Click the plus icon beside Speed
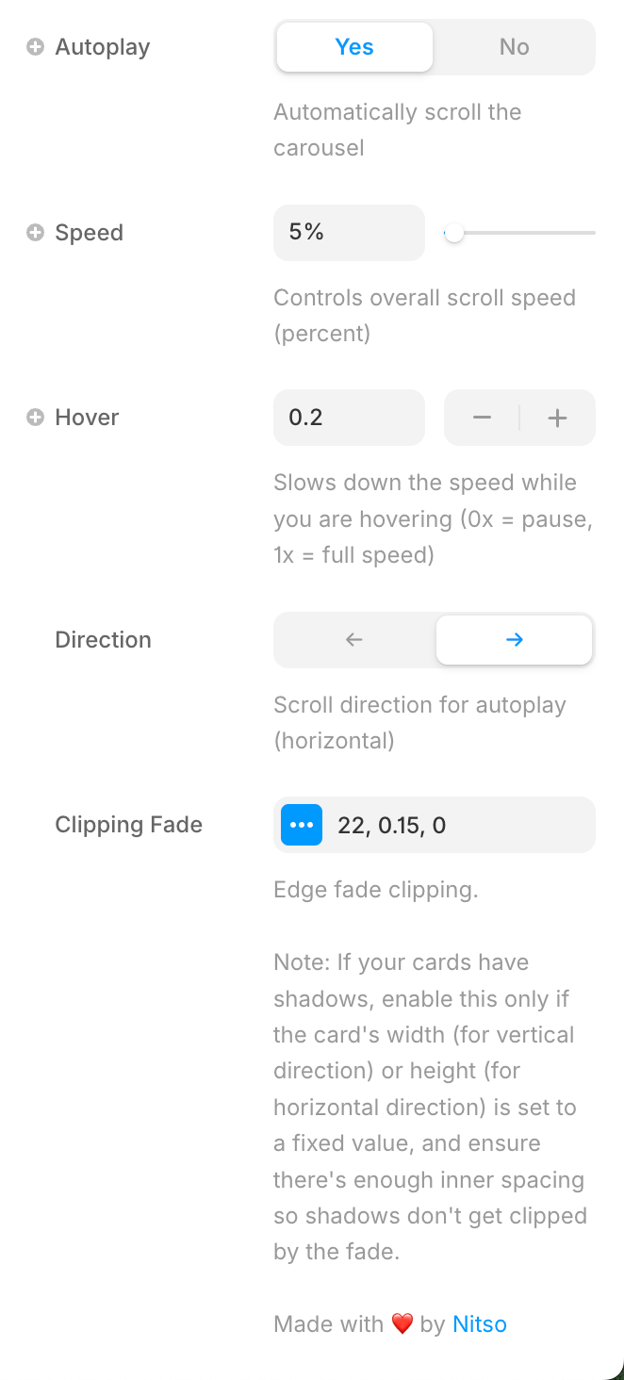 pyautogui.click(x=35, y=233)
